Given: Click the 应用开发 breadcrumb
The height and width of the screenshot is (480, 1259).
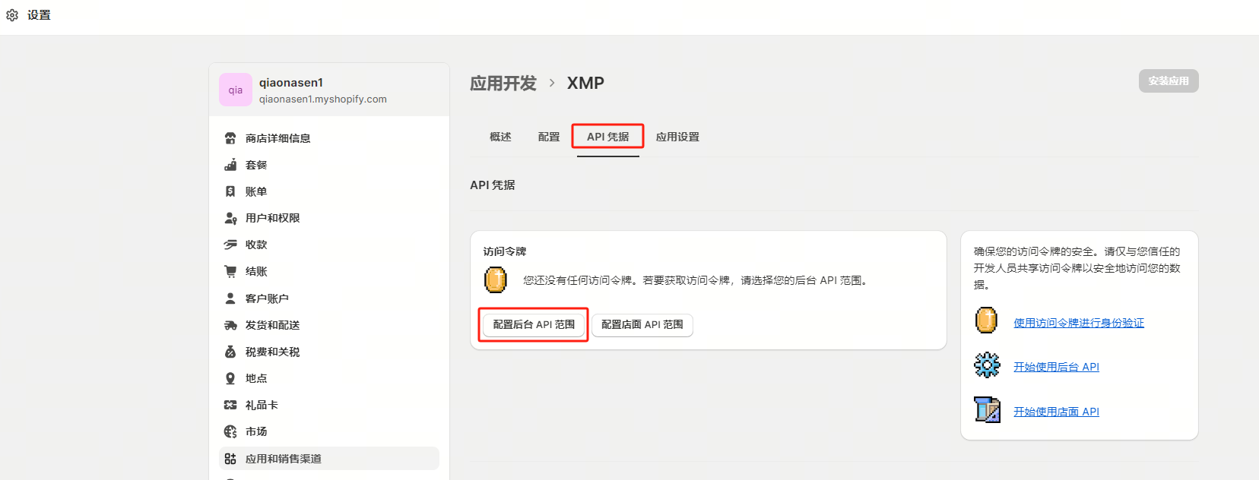Looking at the screenshot, I should (503, 83).
